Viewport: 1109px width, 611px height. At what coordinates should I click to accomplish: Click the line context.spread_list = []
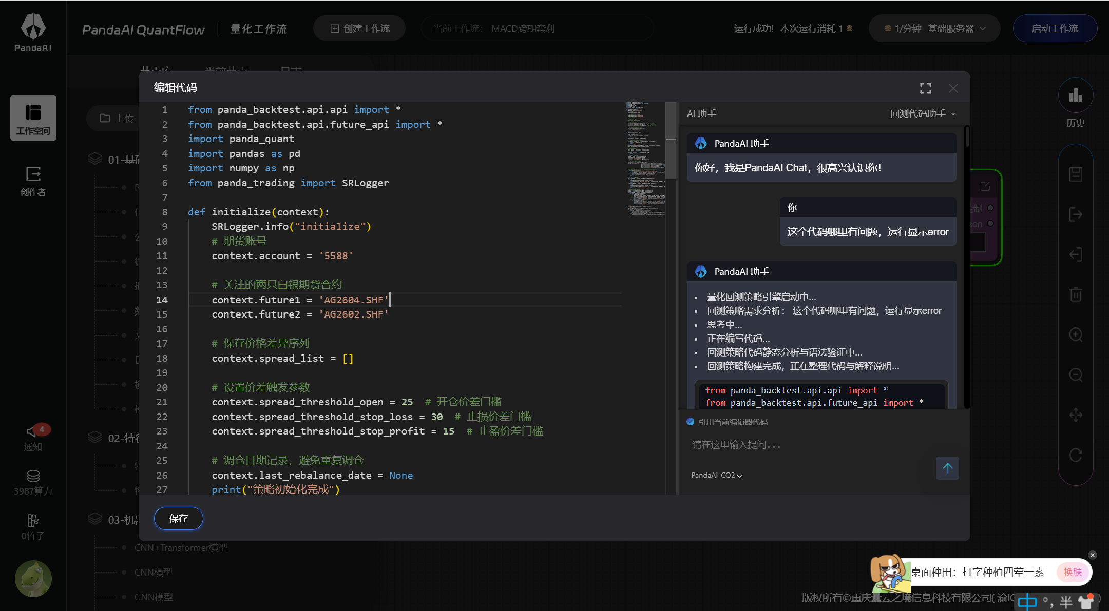282,359
